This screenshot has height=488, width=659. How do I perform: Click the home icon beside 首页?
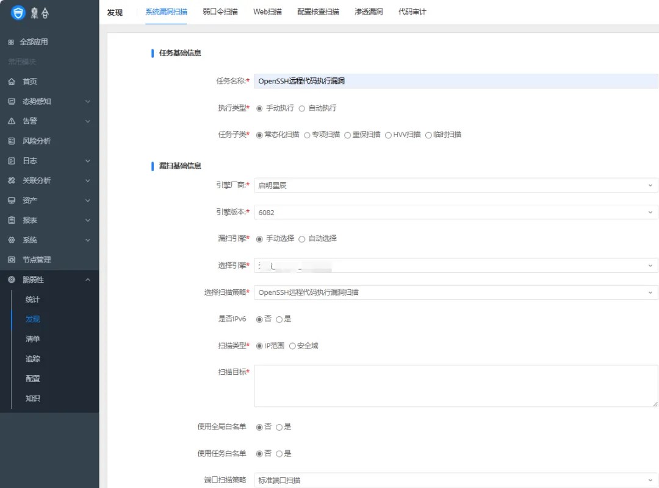click(12, 82)
